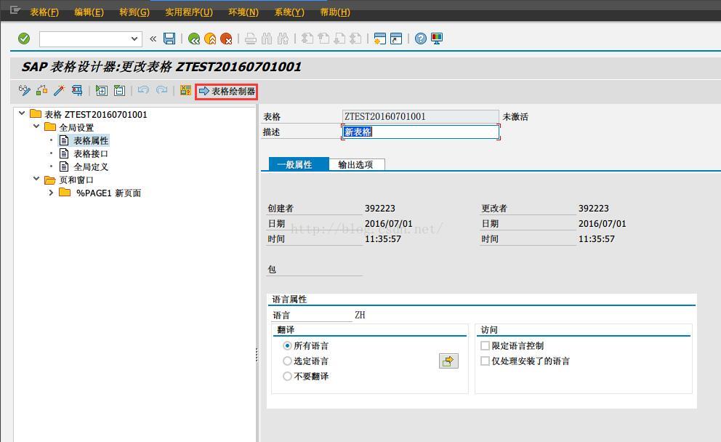This screenshot has width=721, height=442.
Task: Click the Print icon
Action: [251, 39]
